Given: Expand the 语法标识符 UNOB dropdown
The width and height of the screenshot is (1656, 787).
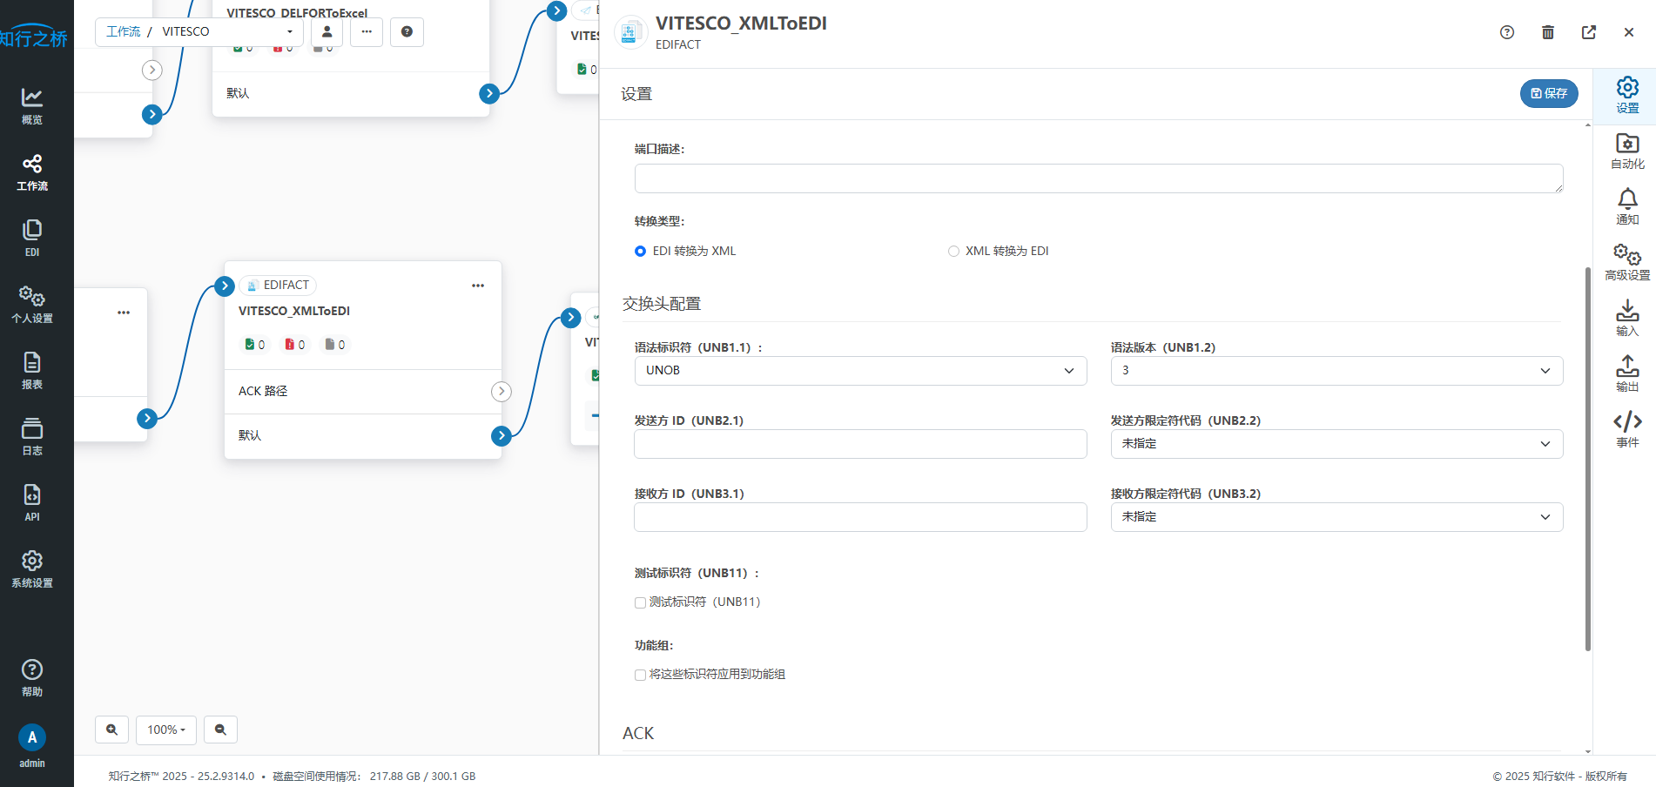Looking at the screenshot, I should pos(859,371).
